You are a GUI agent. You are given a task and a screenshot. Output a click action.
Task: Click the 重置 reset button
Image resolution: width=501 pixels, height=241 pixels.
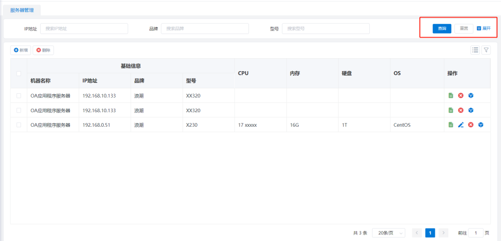tap(464, 29)
